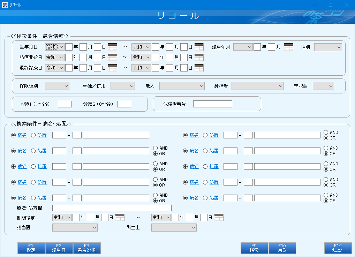
Task: Open calendar for 最終診療日 end date
Action: pos(199,68)
